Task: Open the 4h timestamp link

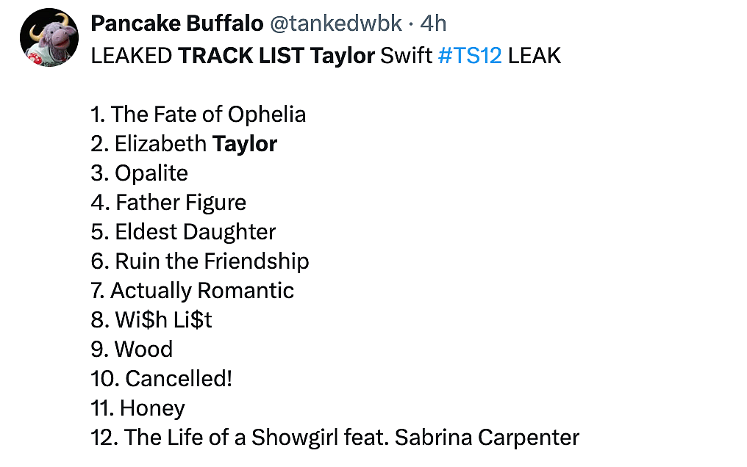Action: click(x=433, y=24)
